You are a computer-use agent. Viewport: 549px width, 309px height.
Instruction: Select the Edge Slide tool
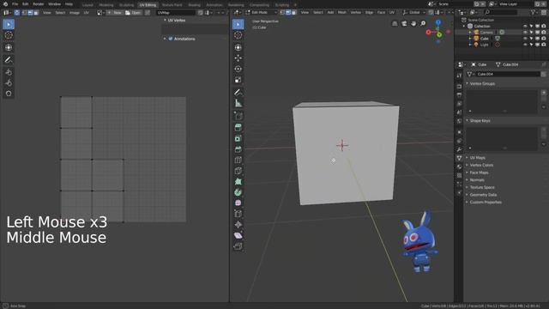click(238, 214)
